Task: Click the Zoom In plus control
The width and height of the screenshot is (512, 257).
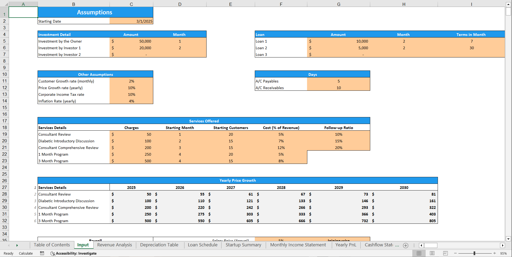Action: coord(495,253)
